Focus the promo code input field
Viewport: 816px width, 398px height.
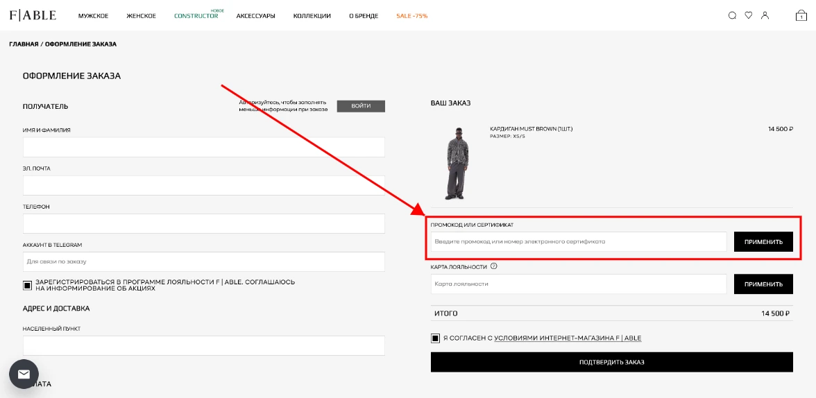(x=578, y=242)
